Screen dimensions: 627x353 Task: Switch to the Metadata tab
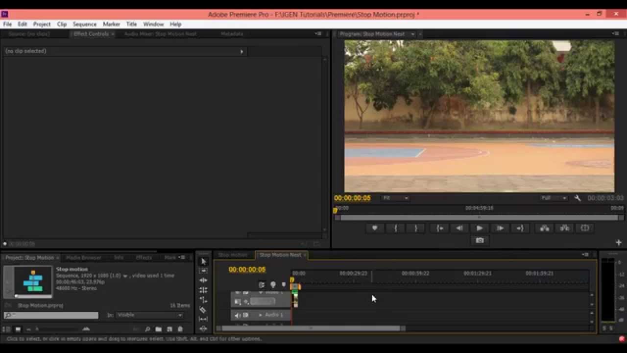(232, 34)
